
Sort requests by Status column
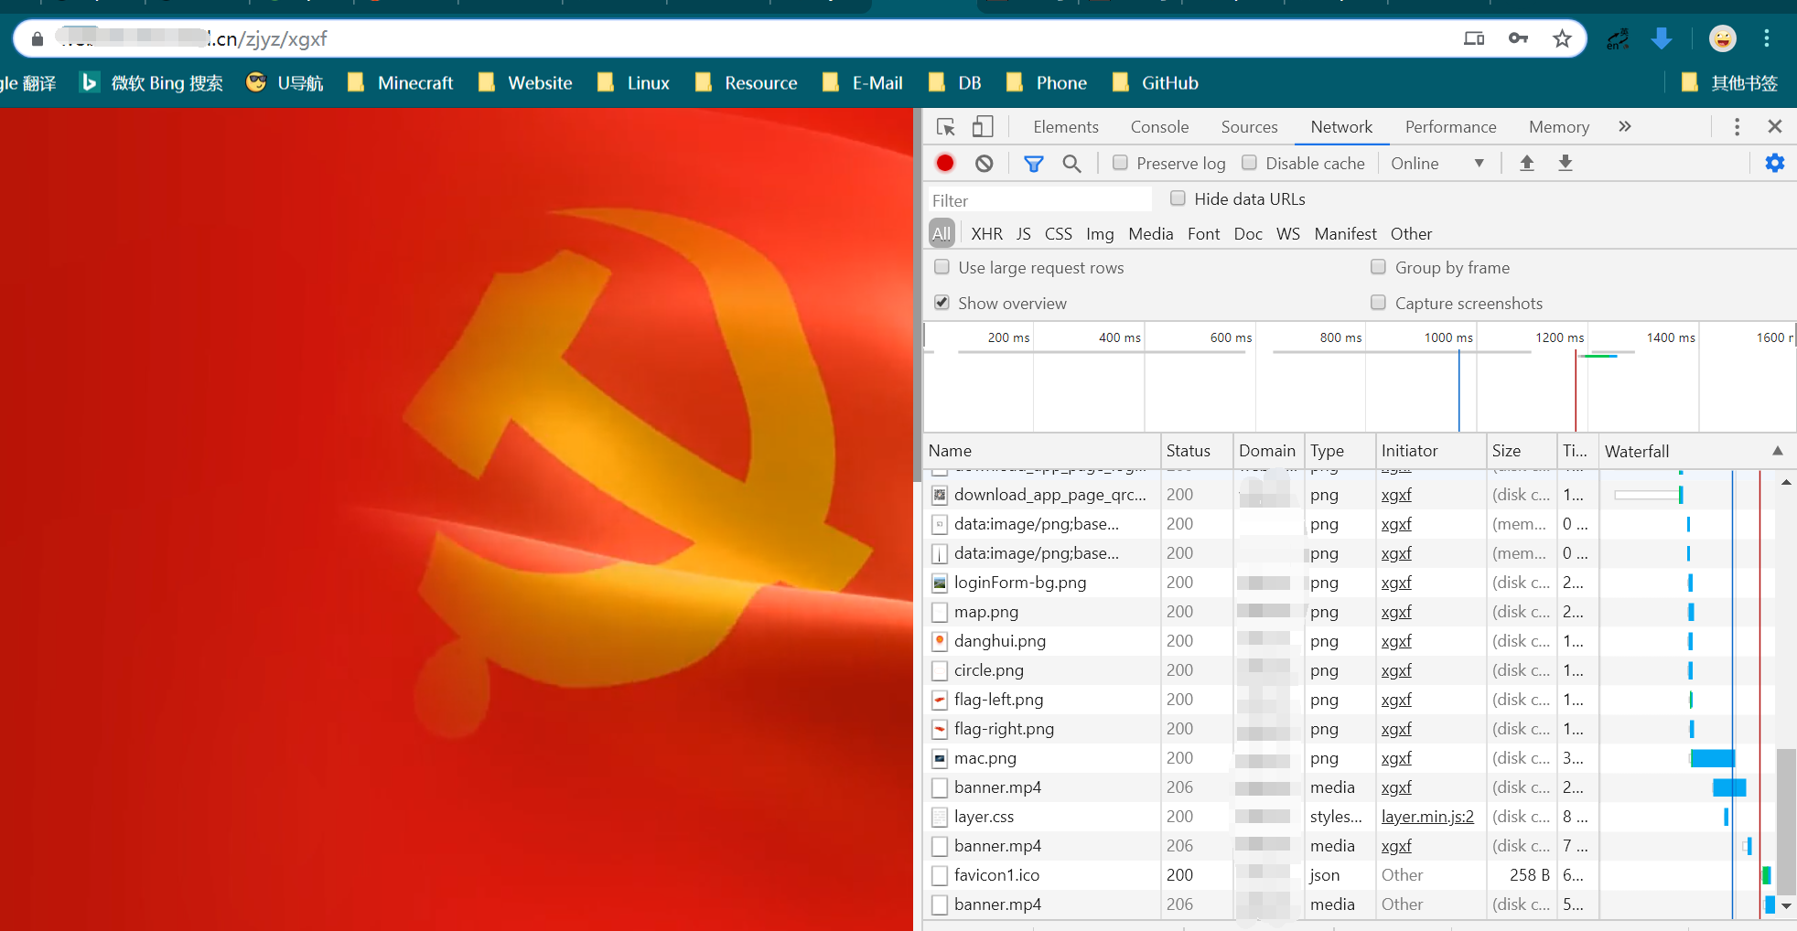tap(1197, 451)
